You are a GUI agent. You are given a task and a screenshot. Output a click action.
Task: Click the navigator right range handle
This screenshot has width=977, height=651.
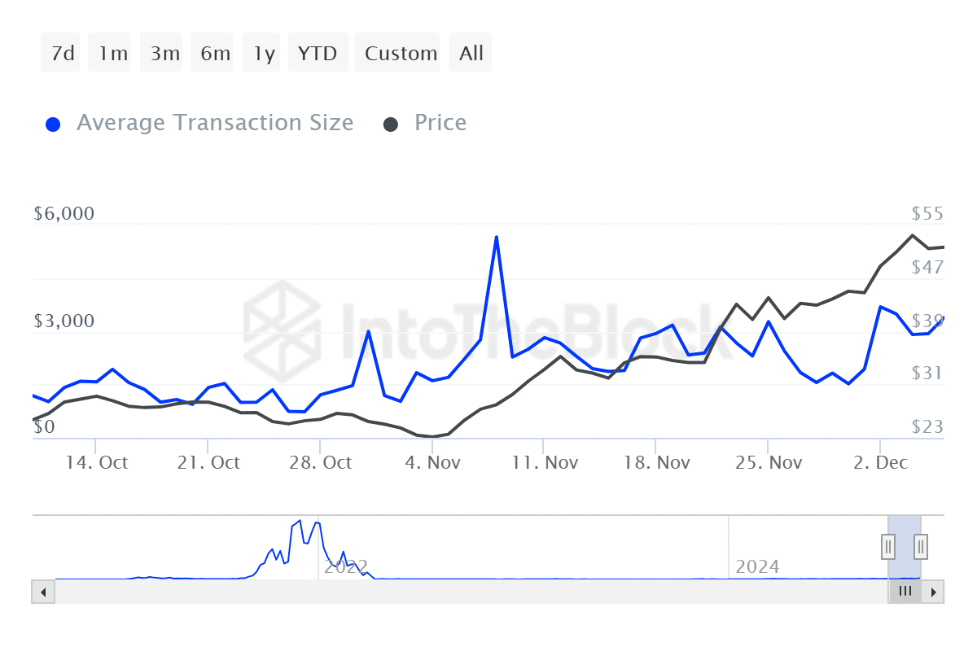(921, 546)
